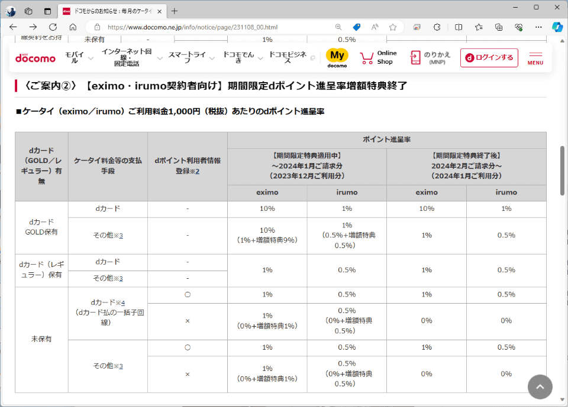Reload the page with the refresh icon

(53, 27)
